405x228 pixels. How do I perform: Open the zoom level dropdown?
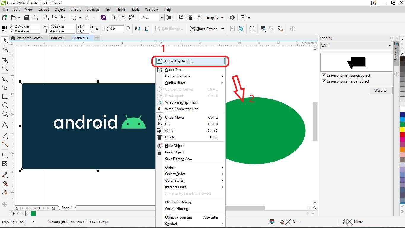pos(162,18)
